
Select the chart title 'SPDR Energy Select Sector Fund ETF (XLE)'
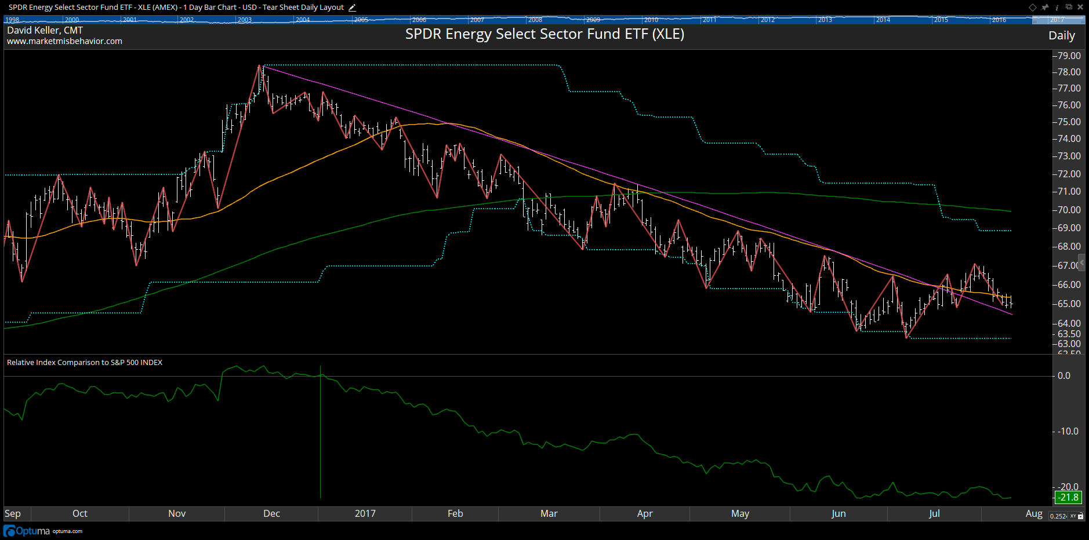544,34
